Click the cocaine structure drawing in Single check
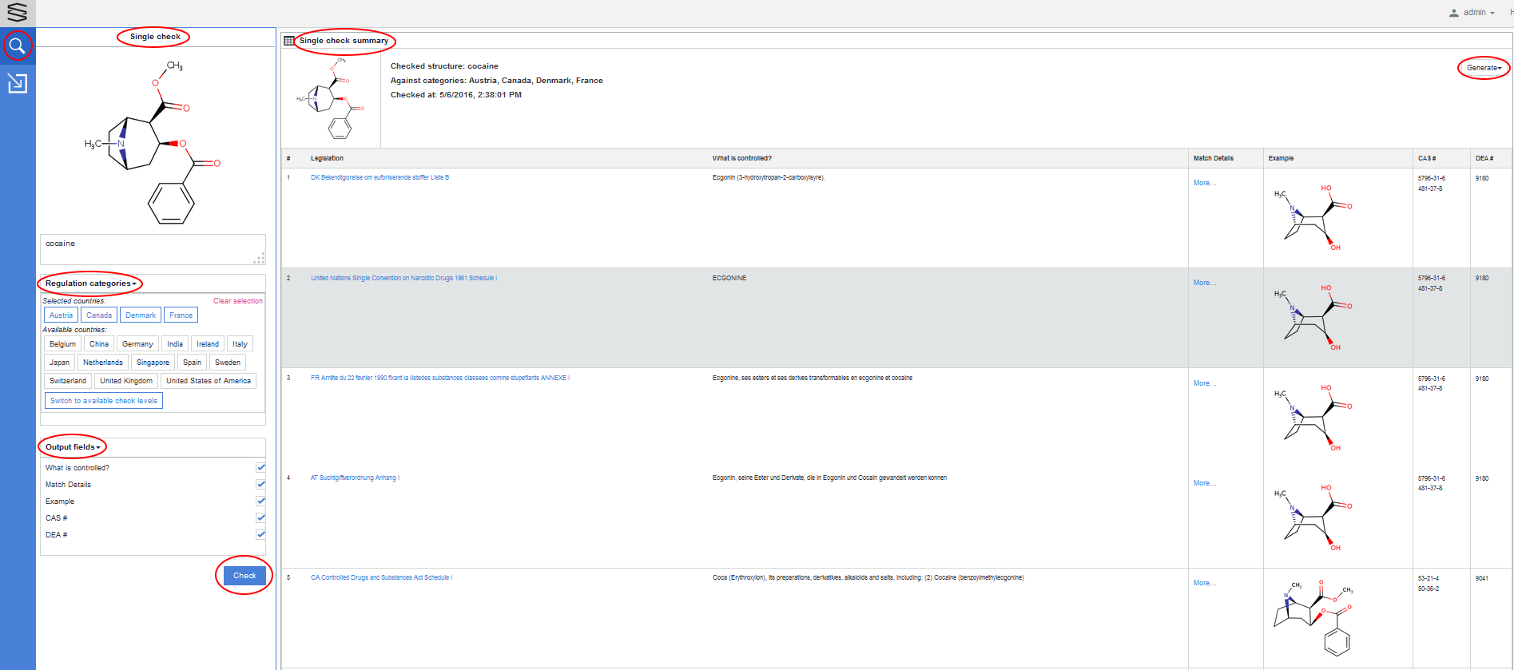 [x=152, y=142]
